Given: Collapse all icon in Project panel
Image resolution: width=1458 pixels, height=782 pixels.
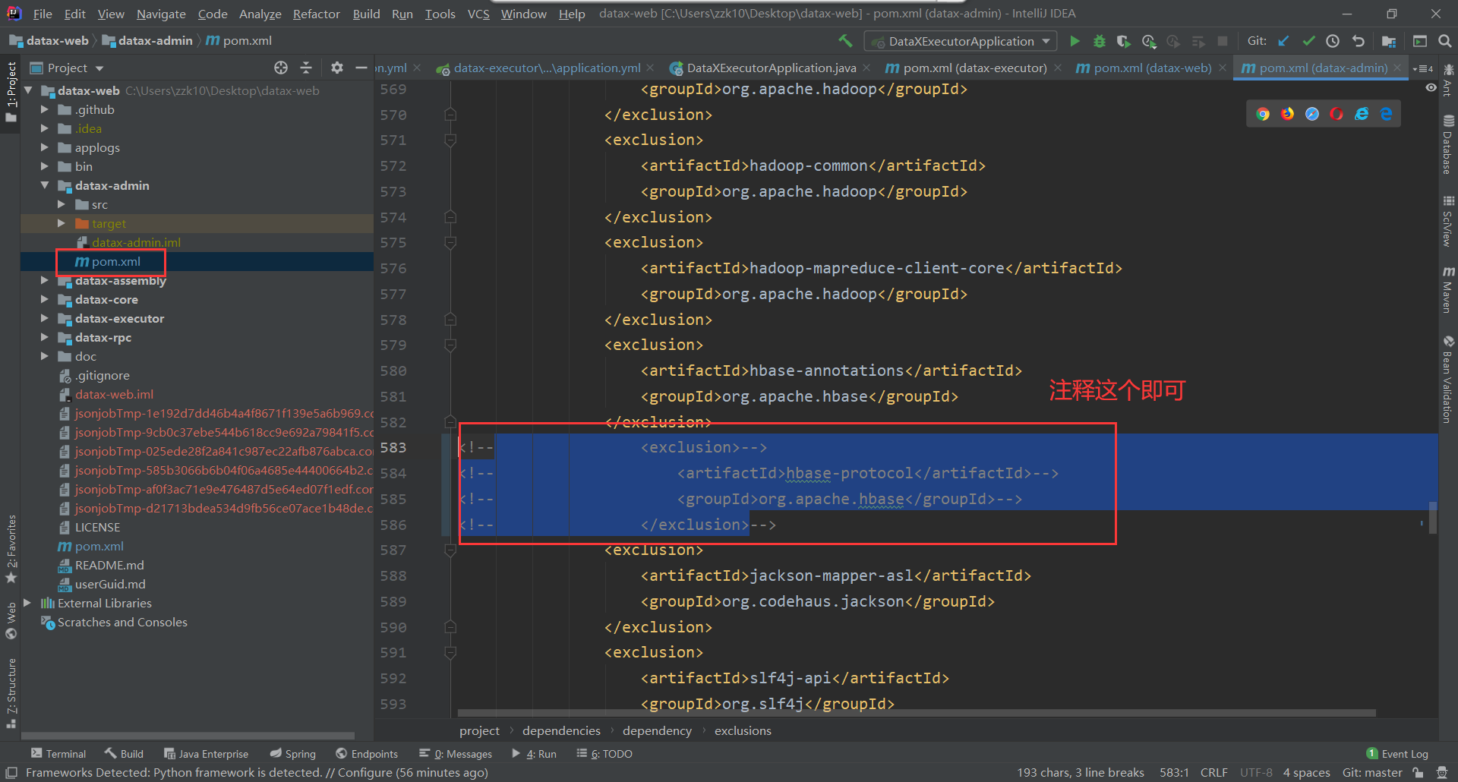Looking at the screenshot, I should click(x=306, y=68).
